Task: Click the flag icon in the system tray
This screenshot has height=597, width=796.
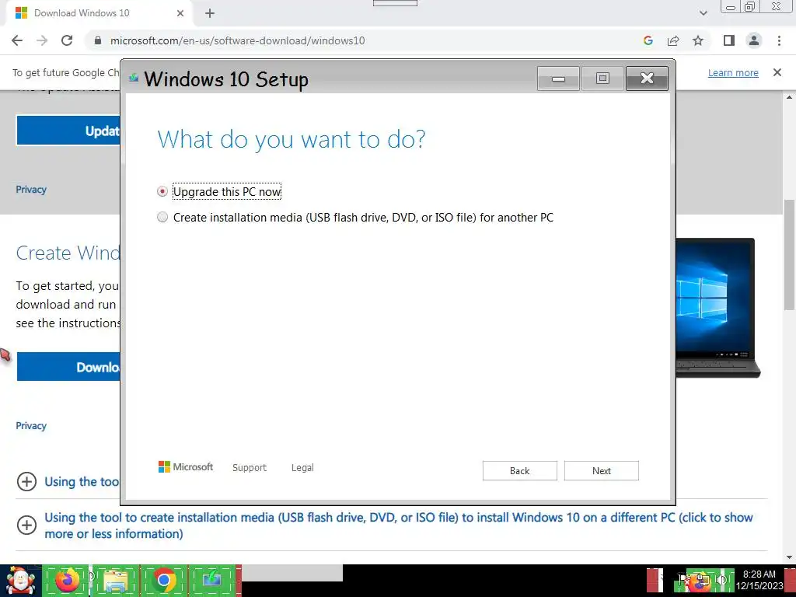Action: point(684,580)
